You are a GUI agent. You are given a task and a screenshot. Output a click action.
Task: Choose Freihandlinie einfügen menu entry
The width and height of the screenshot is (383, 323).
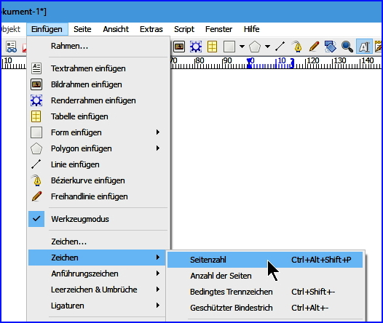coord(99,196)
